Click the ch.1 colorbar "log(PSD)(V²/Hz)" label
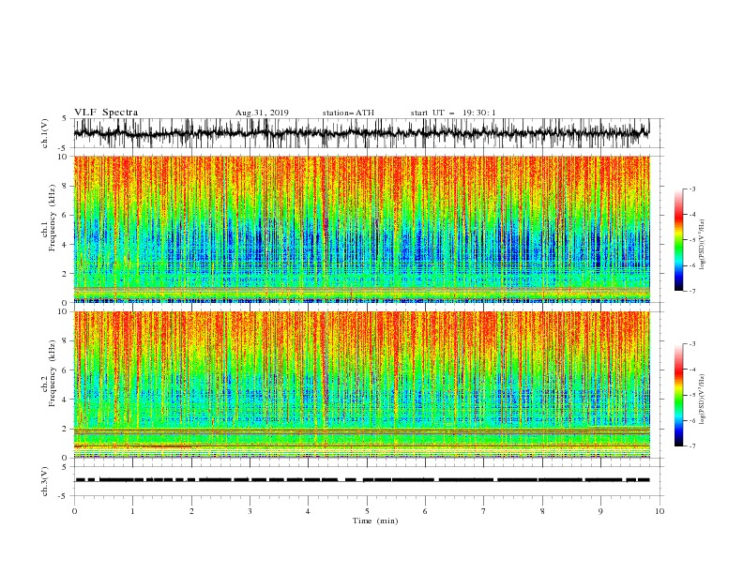 [703, 245]
